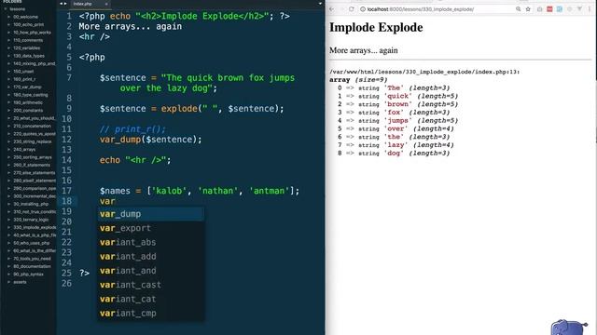Click 'jumps' in the browser array output
The height and width of the screenshot is (335, 597).
point(397,121)
